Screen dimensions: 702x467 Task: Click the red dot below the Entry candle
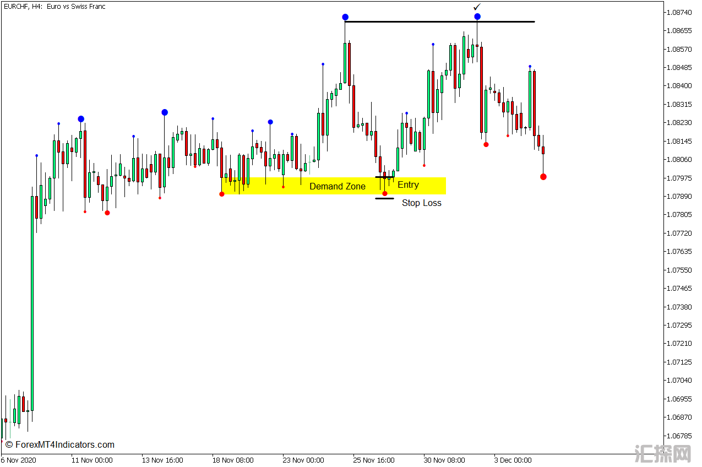point(385,193)
